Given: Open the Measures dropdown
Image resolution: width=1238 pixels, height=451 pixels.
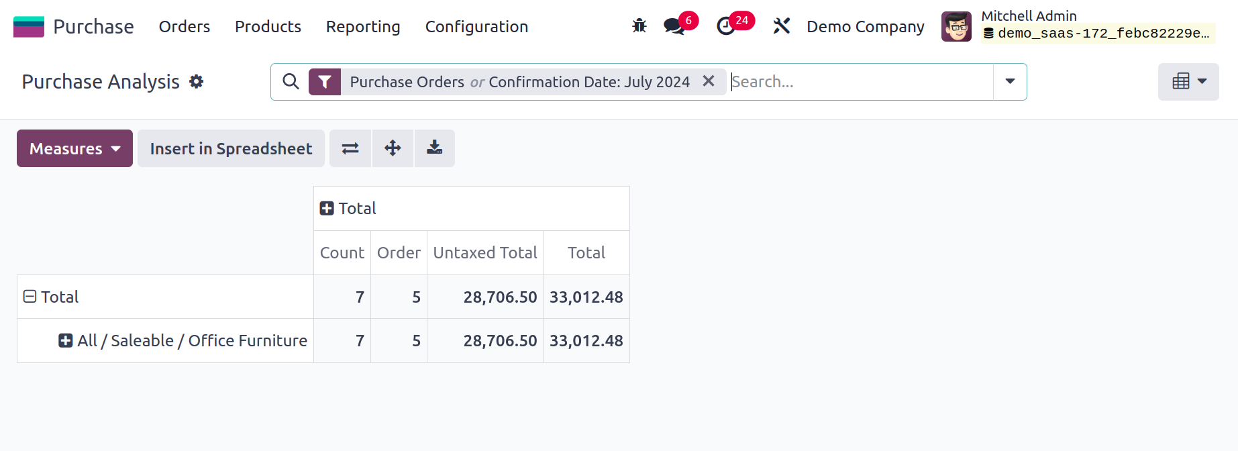Looking at the screenshot, I should (x=74, y=148).
